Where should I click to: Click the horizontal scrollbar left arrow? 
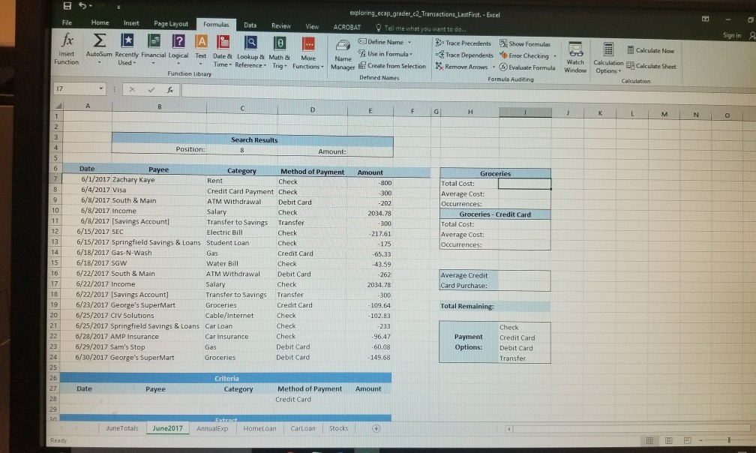tap(509, 428)
